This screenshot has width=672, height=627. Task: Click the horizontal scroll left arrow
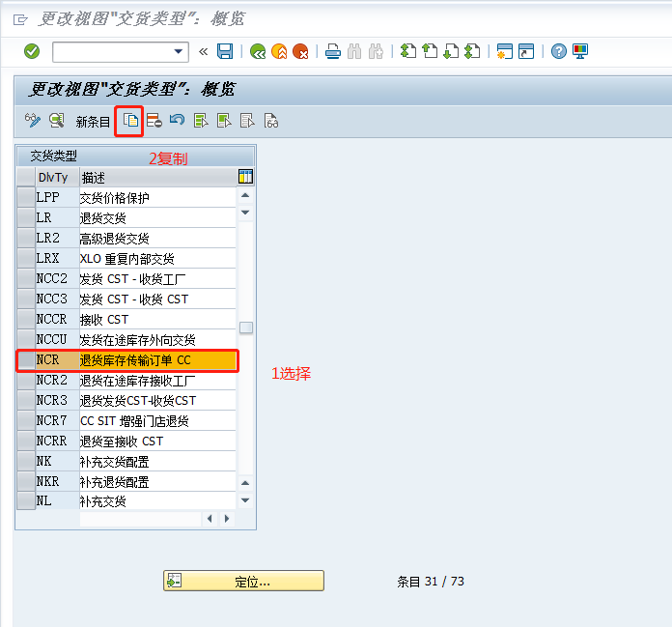[210, 519]
